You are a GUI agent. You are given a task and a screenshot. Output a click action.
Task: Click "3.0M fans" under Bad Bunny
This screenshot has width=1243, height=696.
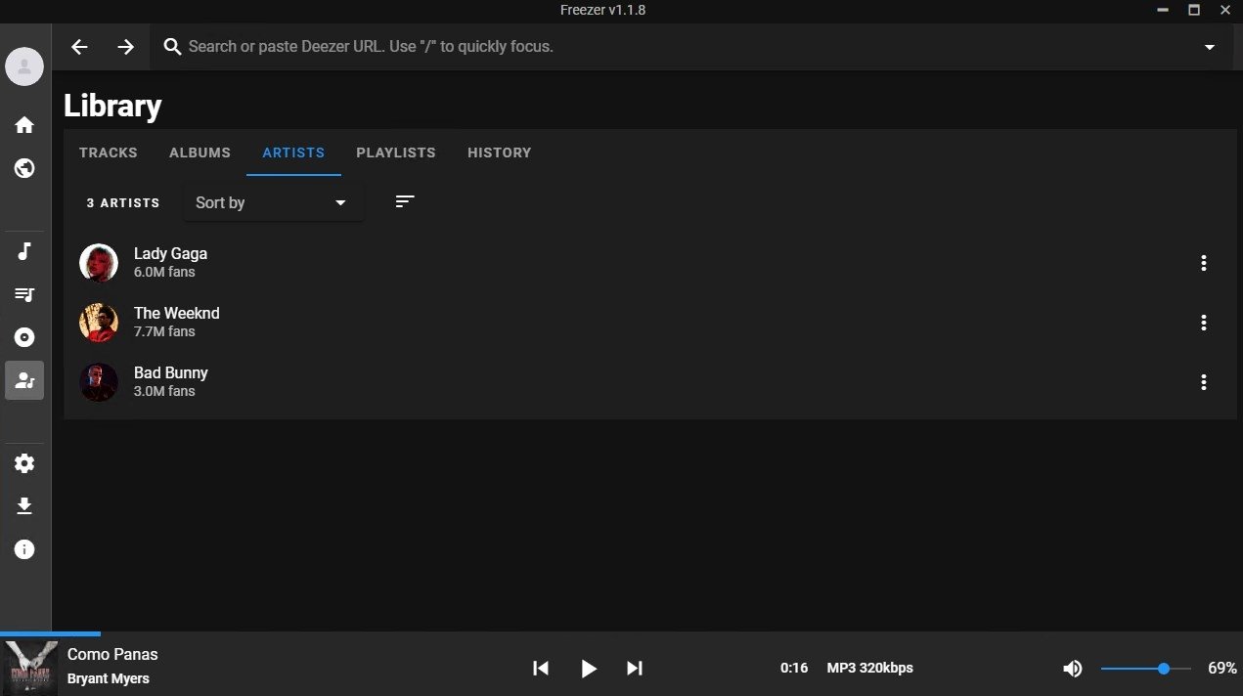pos(164,391)
